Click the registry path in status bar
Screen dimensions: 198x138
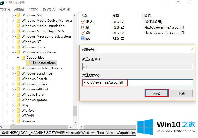tap(68, 133)
